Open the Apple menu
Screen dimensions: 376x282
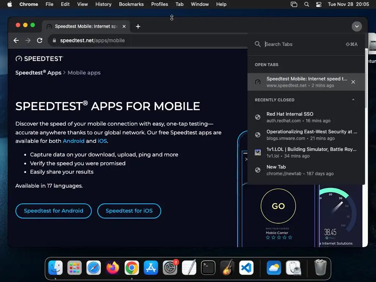point(10,4)
